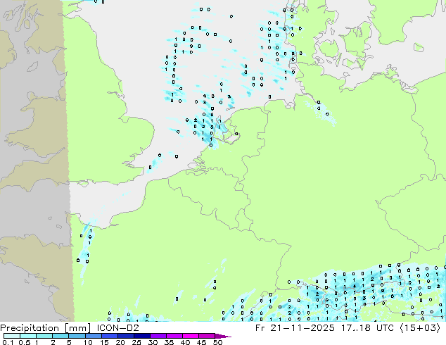Screen dimensions: 446x345
Task: Click the 35 legend tick label
Action: click(x=169, y=342)
